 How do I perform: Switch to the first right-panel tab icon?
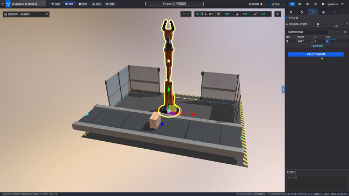[x=291, y=12]
